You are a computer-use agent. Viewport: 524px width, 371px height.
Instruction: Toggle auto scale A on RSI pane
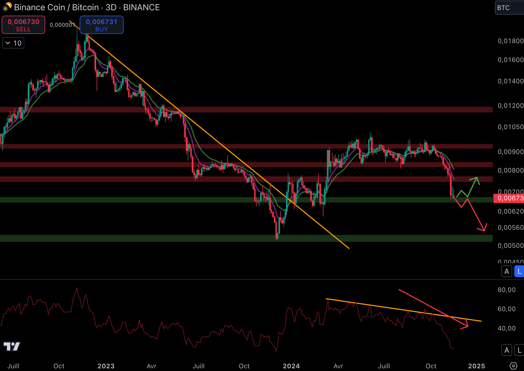(x=506, y=350)
